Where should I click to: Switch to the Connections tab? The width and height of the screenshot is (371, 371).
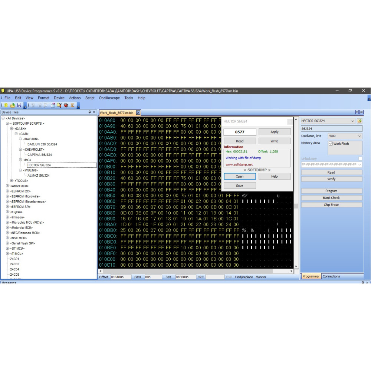[x=331, y=276]
